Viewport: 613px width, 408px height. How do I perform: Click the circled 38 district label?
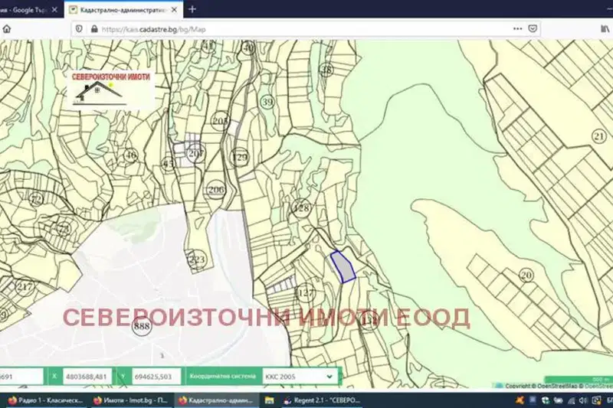(326, 70)
